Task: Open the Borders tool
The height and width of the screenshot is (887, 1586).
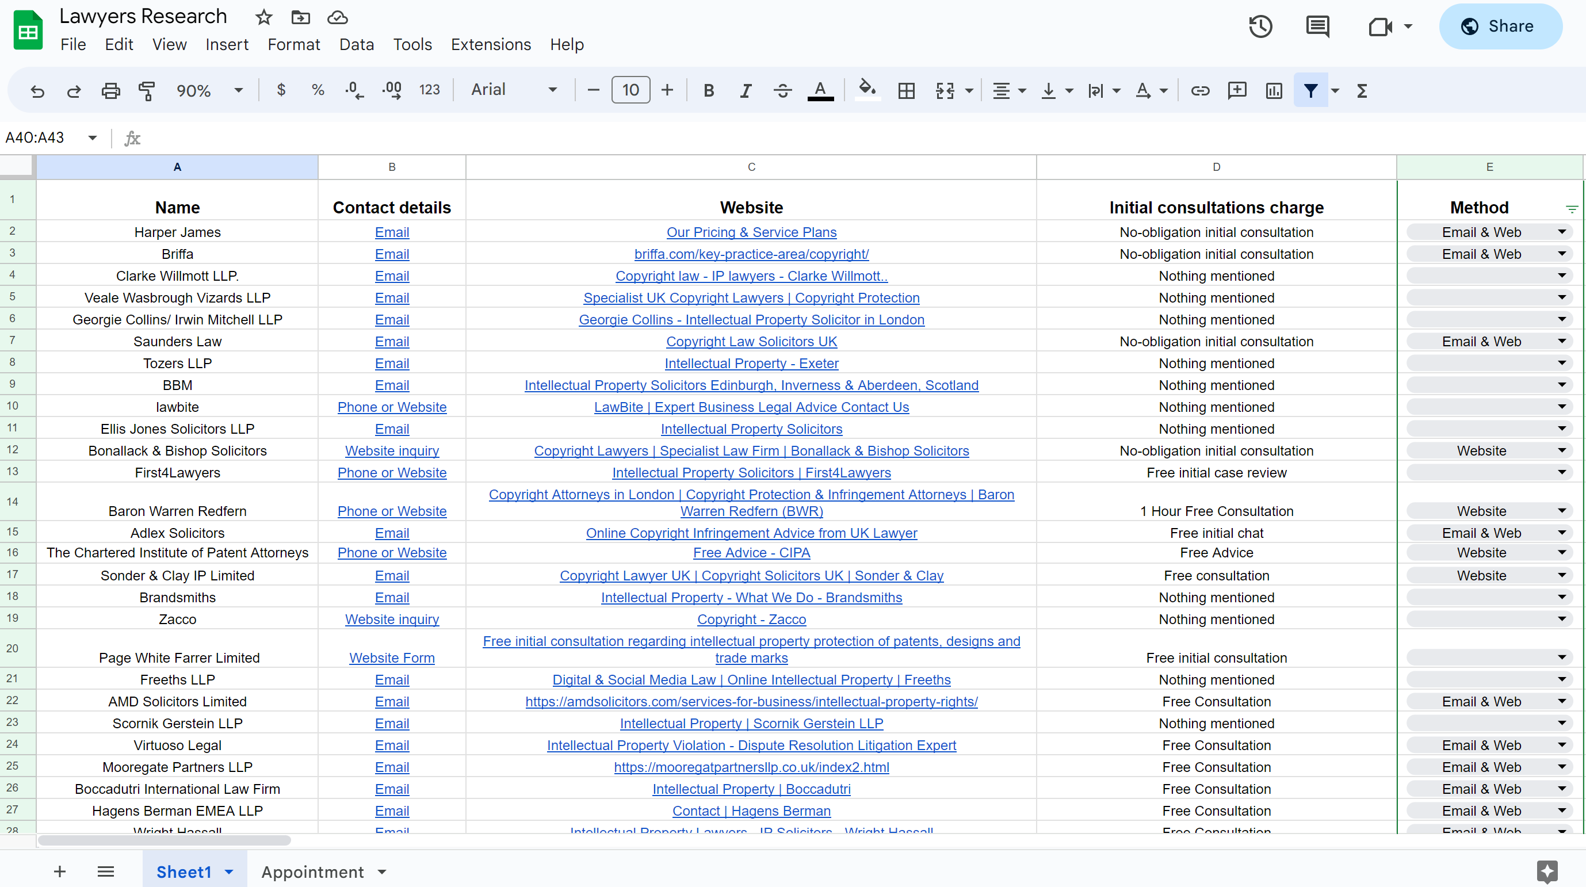Action: point(905,90)
